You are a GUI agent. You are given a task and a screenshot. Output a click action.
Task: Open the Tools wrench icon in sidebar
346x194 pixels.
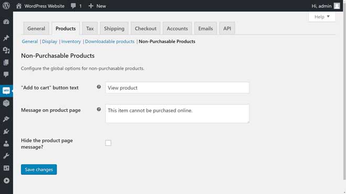tap(6, 156)
